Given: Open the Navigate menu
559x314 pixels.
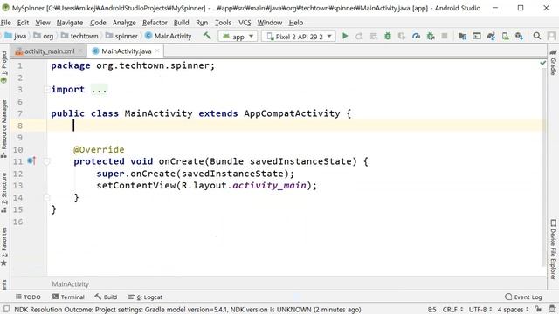Looking at the screenshot, I should (x=70, y=23).
